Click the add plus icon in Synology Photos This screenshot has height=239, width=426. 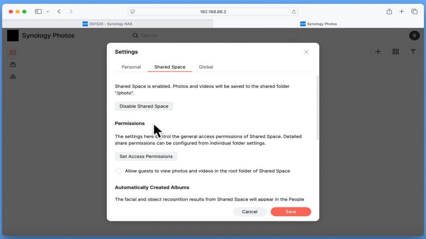coord(378,51)
